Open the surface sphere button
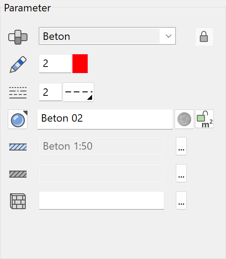This screenshot has height=259, width=226. coord(17,119)
